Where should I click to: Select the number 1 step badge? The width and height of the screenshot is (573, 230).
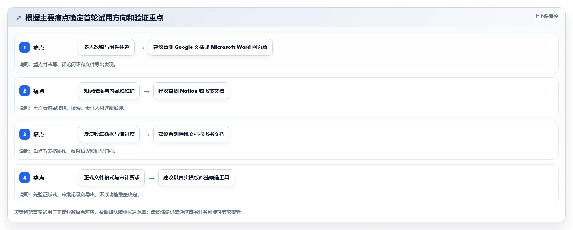[x=25, y=47]
